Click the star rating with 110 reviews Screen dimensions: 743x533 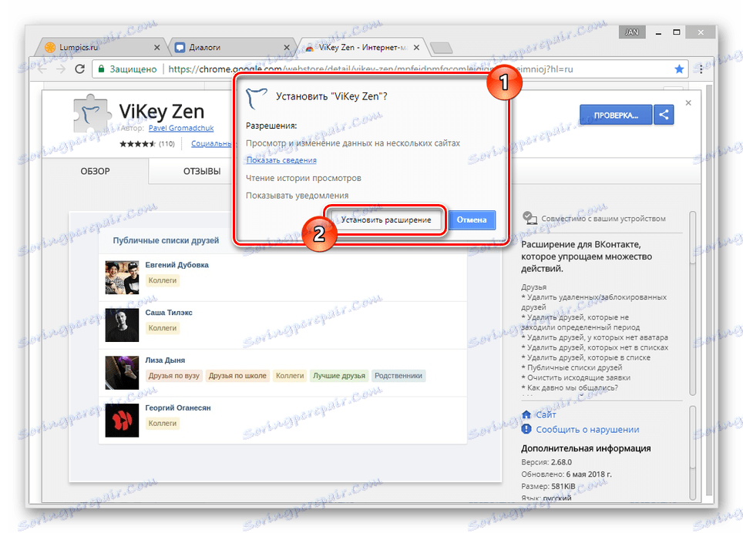(147, 143)
